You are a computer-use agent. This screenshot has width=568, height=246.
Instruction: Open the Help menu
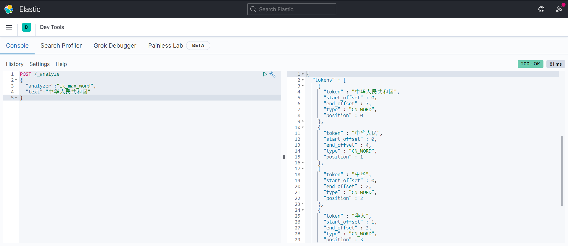(61, 64)
